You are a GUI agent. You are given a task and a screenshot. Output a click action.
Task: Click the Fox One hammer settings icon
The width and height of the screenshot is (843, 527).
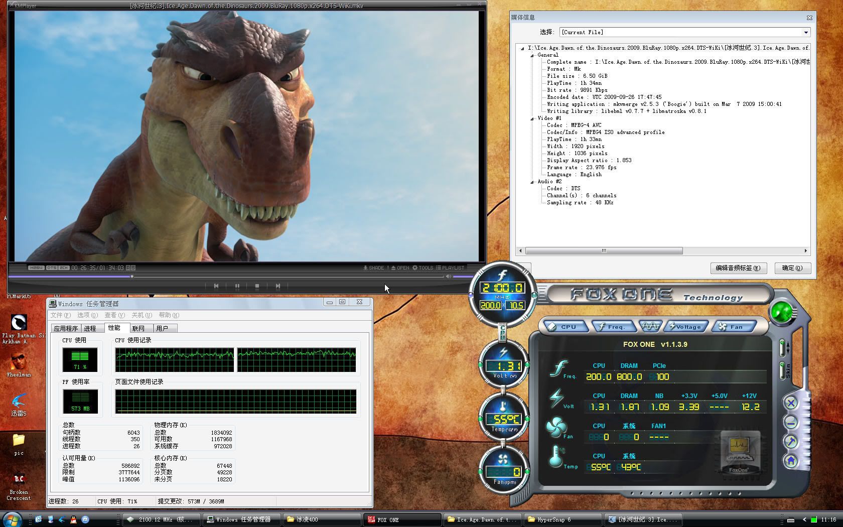[791, 442]
